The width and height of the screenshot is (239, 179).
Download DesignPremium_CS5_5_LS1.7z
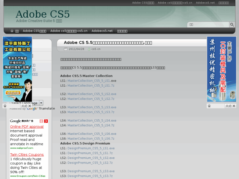tap(90, 153)
